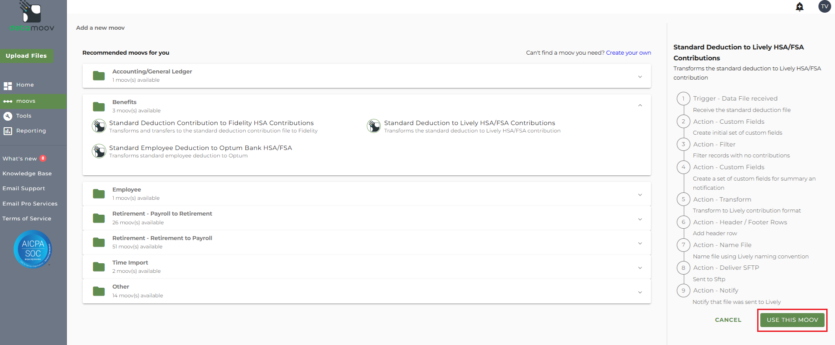
Task: Click the Optum Bank HSA/FSA moov icon
Action: [x=99, y=151]
